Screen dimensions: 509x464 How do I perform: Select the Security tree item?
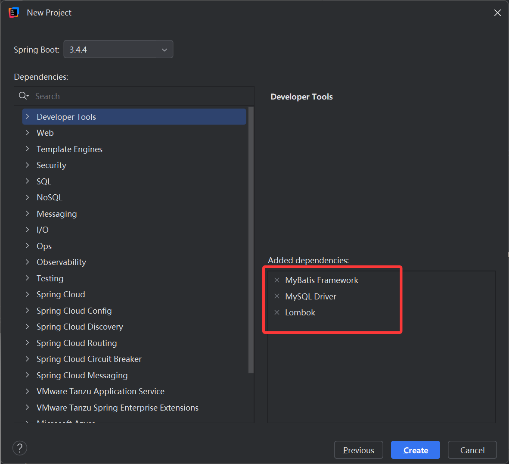click(x=134, y=165)
